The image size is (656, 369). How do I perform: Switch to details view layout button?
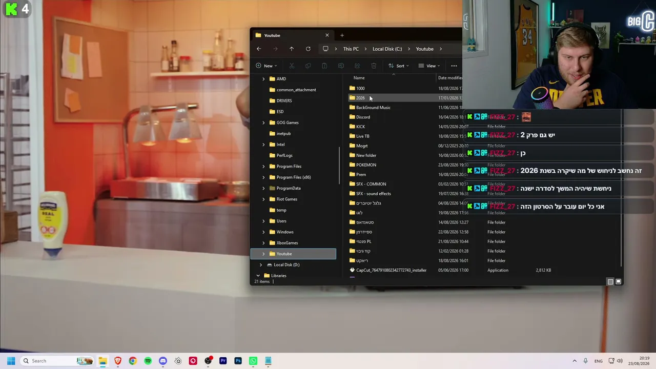610,281
